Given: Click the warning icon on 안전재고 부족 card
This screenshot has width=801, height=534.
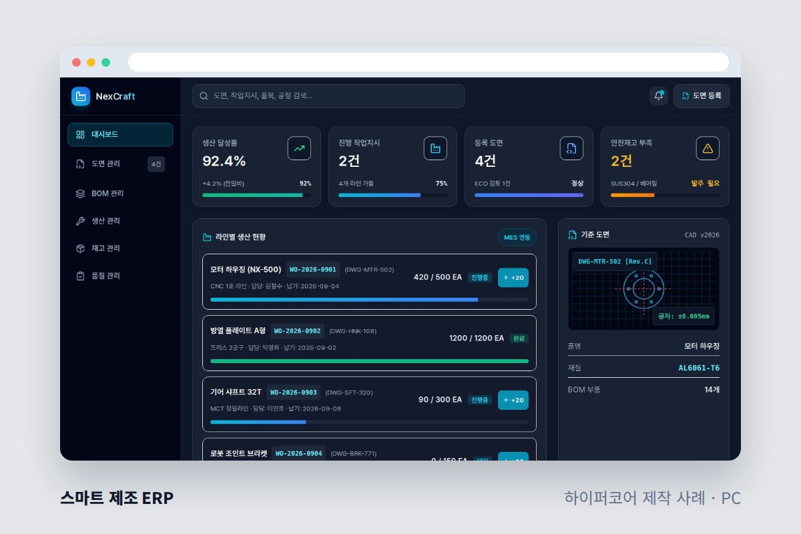Looking at the screenshot, I should 708,148.
